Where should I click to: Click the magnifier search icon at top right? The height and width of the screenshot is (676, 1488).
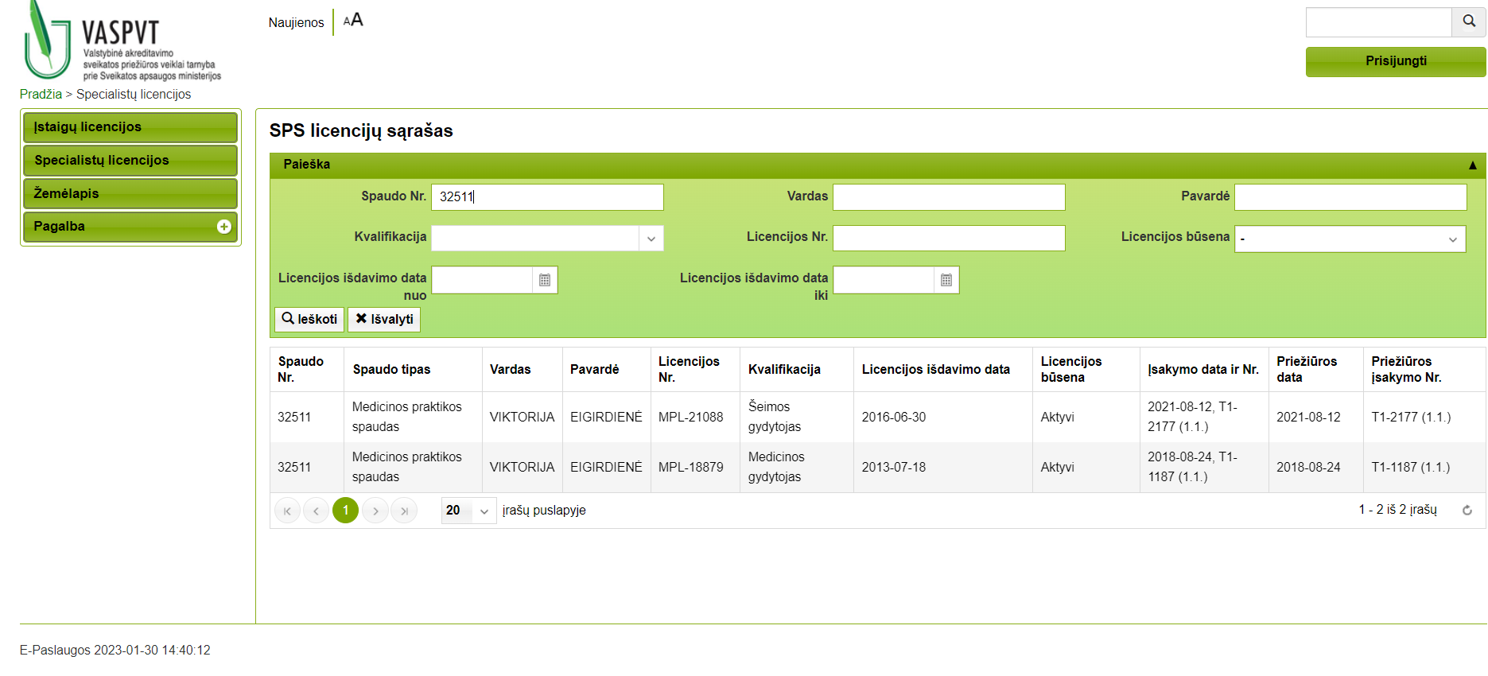tap(1469, 21)
